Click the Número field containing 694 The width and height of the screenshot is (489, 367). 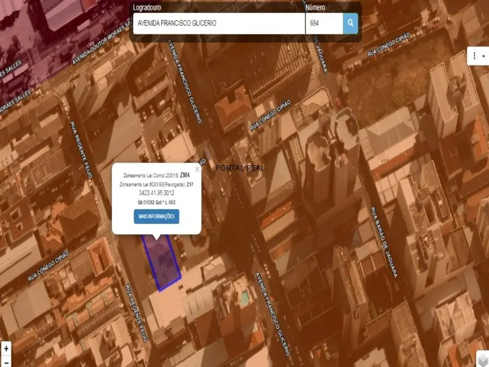324,23
